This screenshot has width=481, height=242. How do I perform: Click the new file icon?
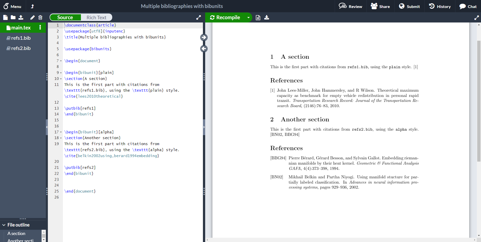[5, 17]
